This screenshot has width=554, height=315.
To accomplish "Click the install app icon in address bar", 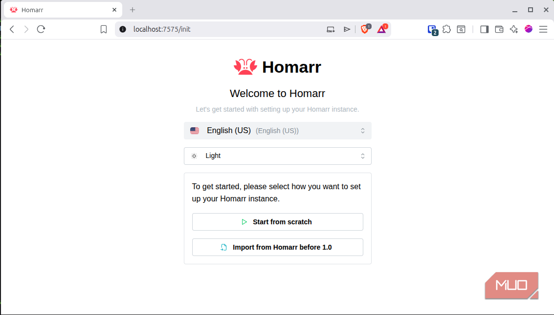I will pos(331,29).
